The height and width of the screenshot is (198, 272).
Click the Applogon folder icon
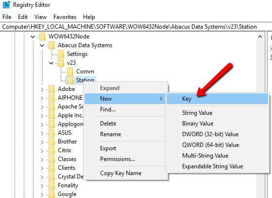click(51, 124)
